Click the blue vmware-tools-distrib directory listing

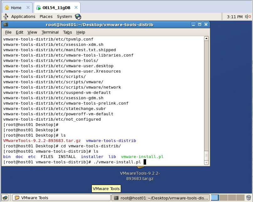(111, 141)
